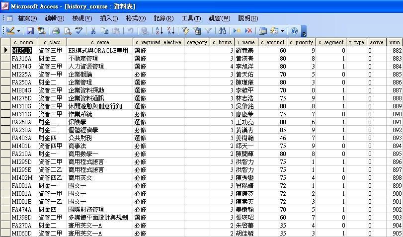The width and height of the screenshot is (403, 237).
Task: Open the 檔案(F) menu
Action: 27,18
